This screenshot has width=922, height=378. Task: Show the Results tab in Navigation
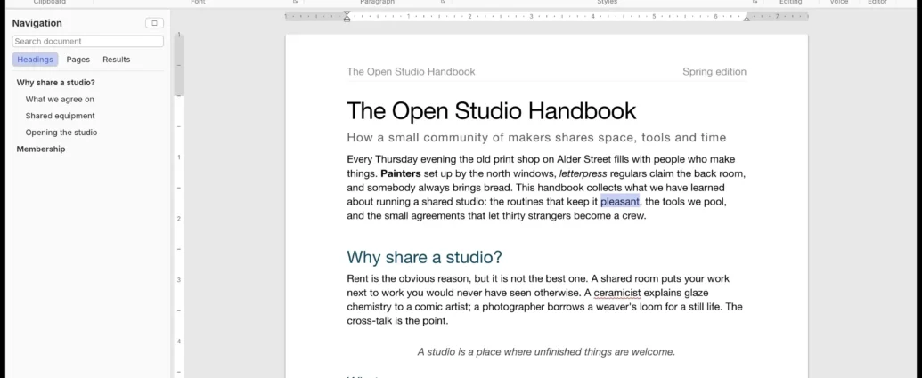(x=117, y=60)
